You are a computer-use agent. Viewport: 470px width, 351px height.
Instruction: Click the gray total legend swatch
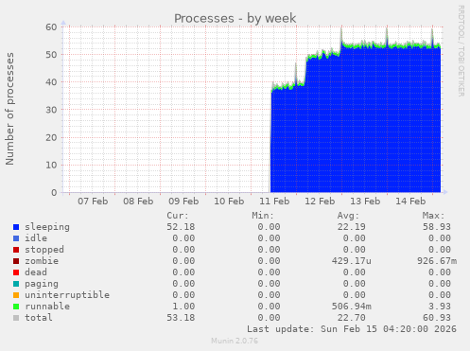pos(16,318)
